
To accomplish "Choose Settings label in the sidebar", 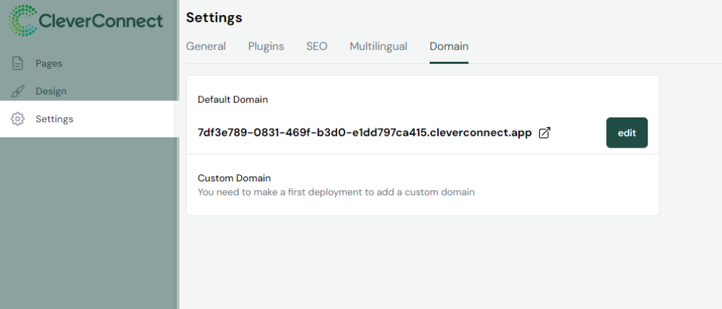I will [54, 119].
